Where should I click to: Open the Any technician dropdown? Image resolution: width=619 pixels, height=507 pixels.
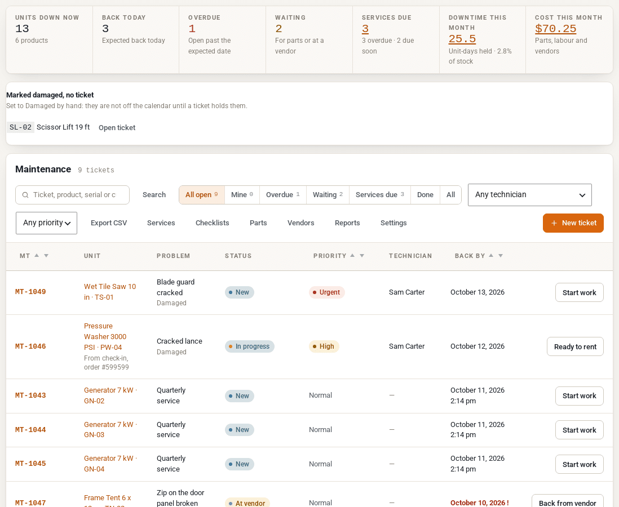[x=530, y=194]
